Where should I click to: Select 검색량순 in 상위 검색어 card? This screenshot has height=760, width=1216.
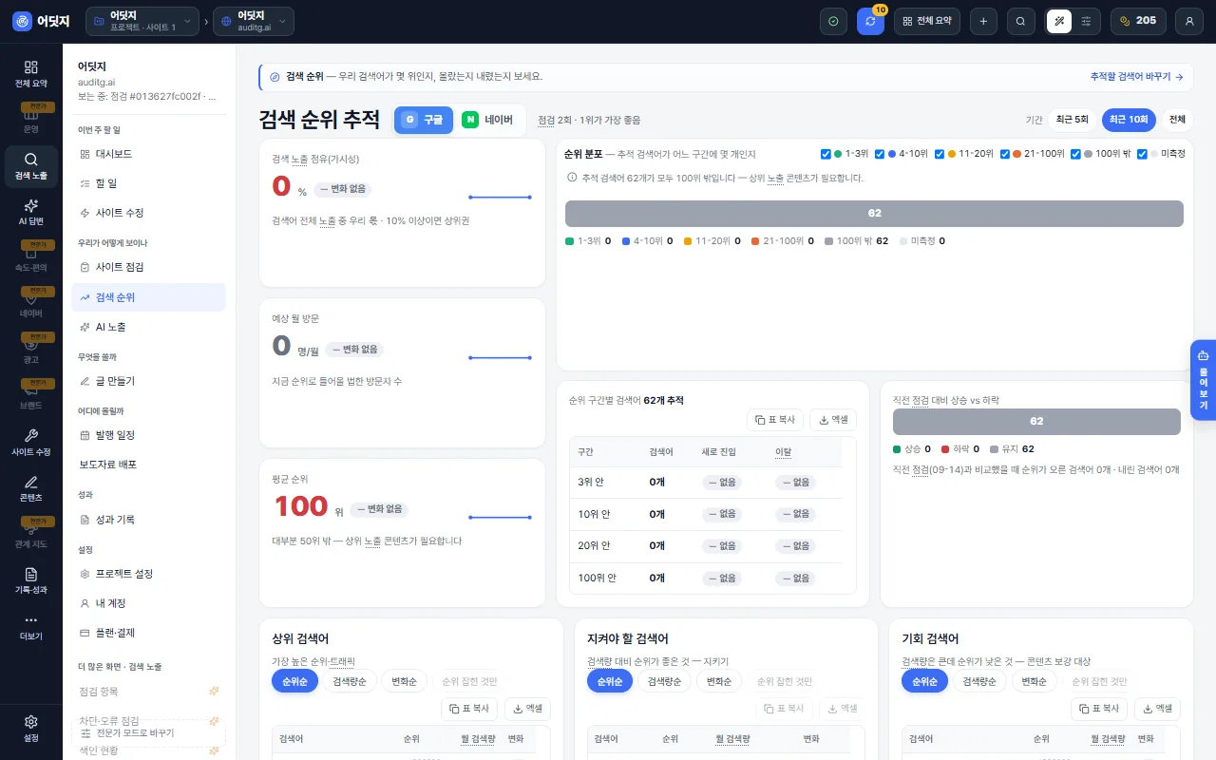coord(350,681)
